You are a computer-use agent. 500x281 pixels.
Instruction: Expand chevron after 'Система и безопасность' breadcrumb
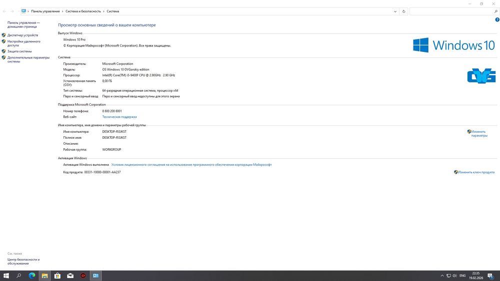[x=103, y=11]
